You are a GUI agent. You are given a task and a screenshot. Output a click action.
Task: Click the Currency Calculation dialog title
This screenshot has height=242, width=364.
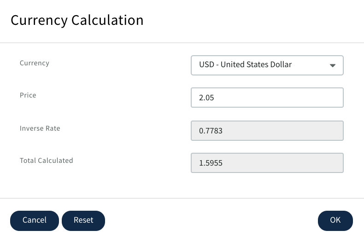pos(77,20)
